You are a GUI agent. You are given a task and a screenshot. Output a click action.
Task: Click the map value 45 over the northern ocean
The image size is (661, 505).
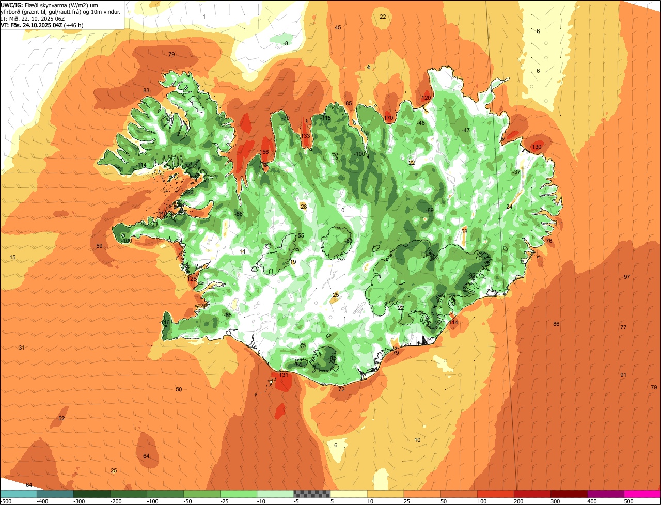click(x=338, y=28)
